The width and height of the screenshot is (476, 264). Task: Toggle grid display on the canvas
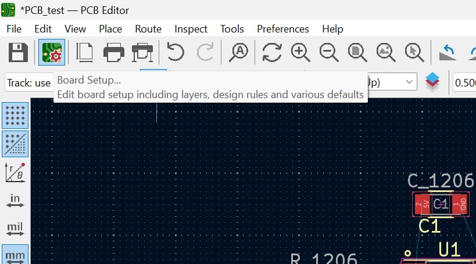tap(15, 115)
